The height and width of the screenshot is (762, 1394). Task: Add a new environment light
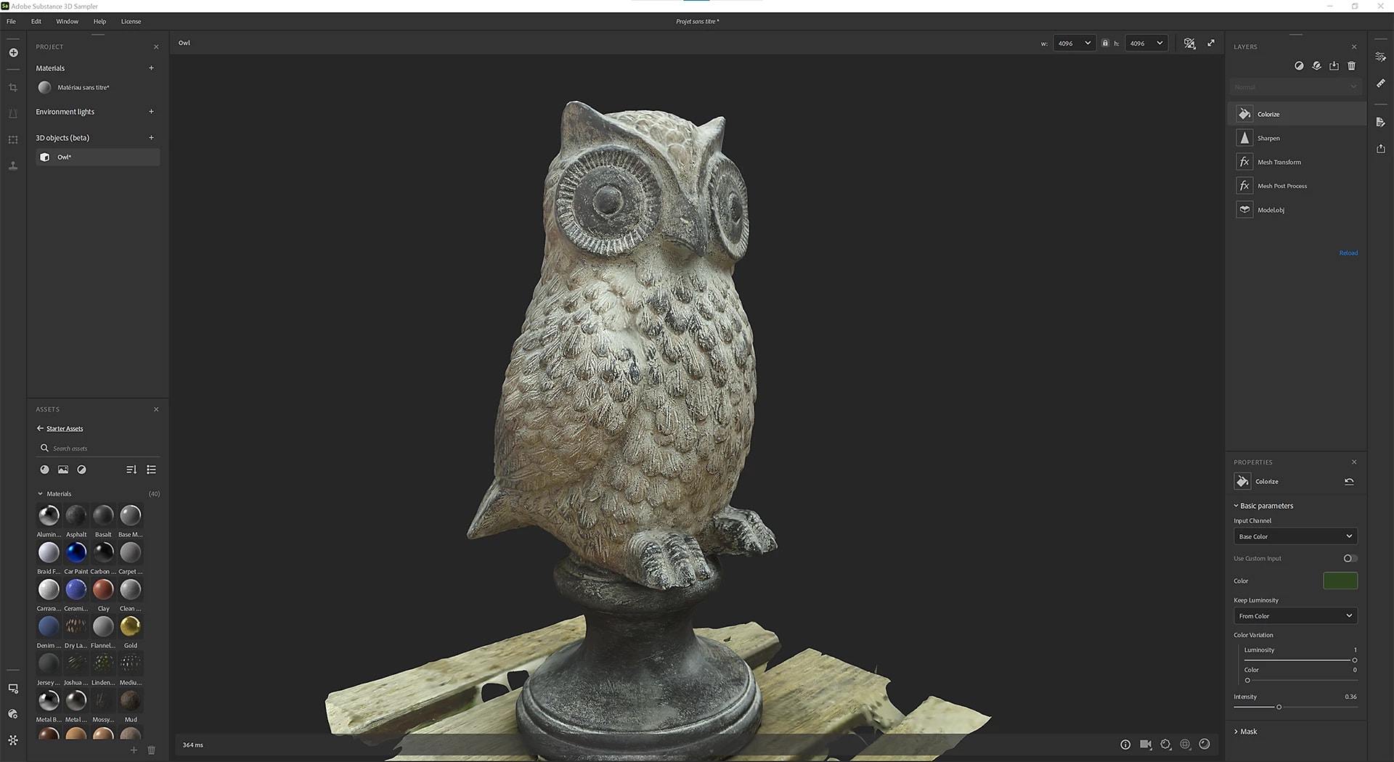pyautogui.click(x=151, y=112)
